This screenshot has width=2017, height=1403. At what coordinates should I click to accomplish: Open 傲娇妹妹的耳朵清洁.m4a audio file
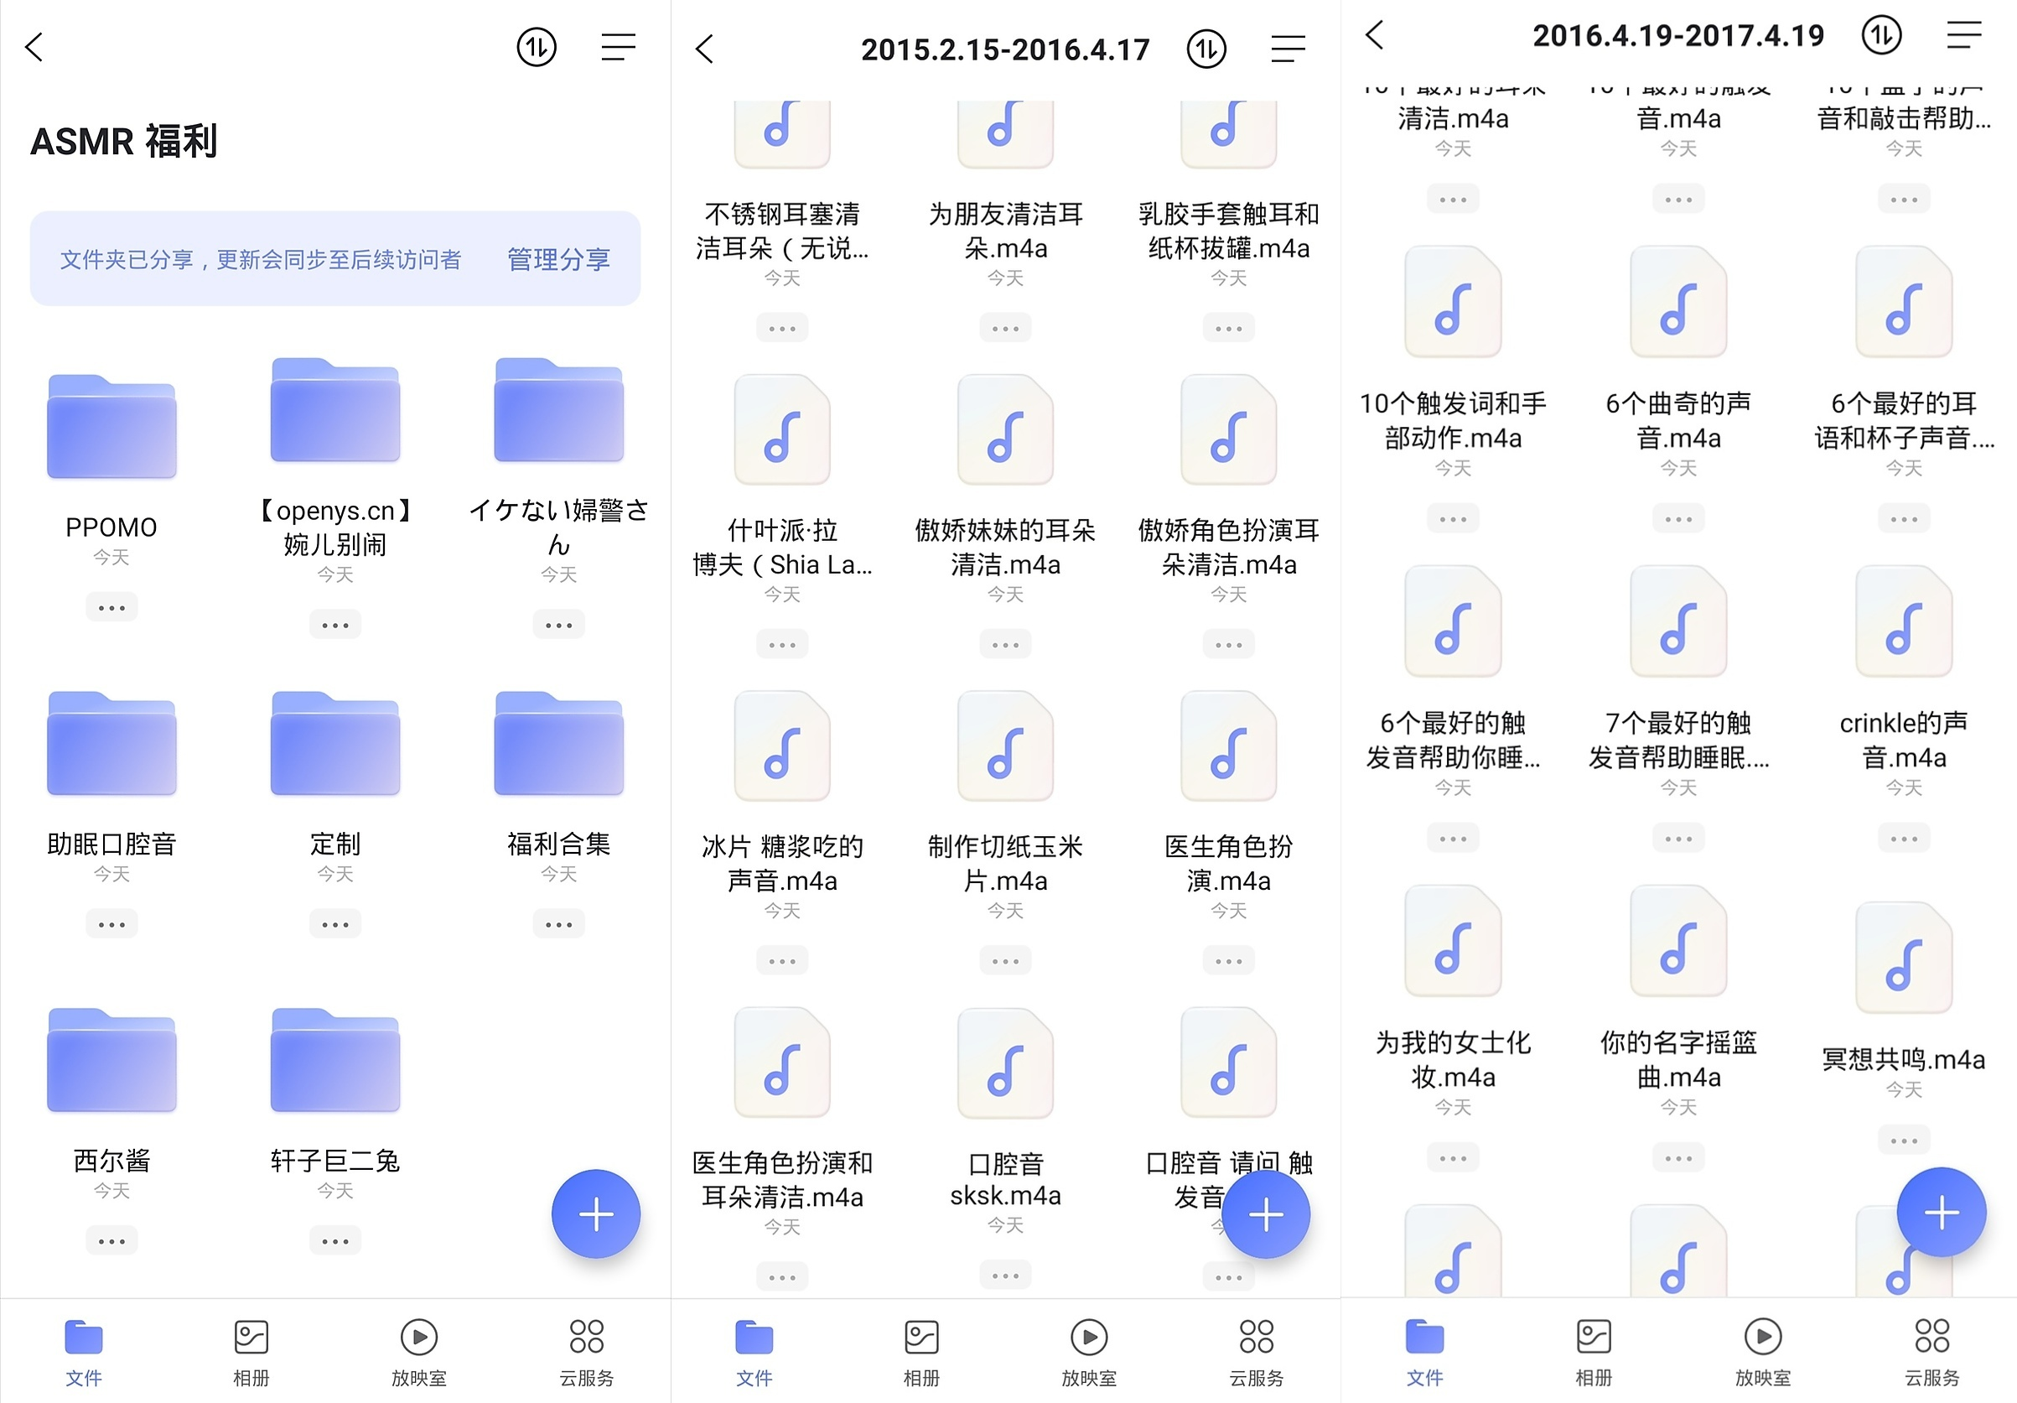pos(1005,430)
